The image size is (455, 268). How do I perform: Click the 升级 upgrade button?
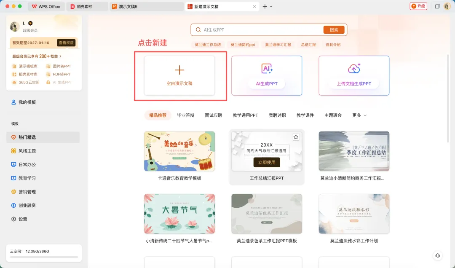point(418,6)
